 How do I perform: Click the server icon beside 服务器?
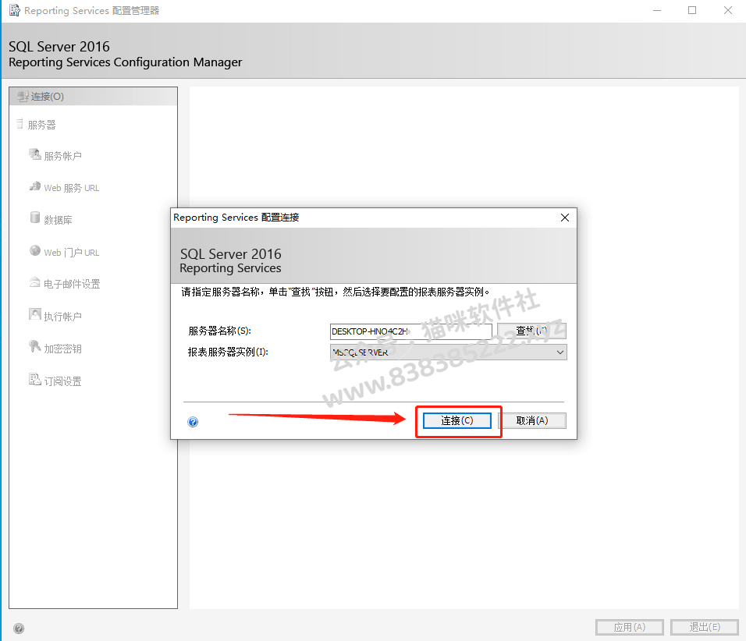click(x=20, y=124)
